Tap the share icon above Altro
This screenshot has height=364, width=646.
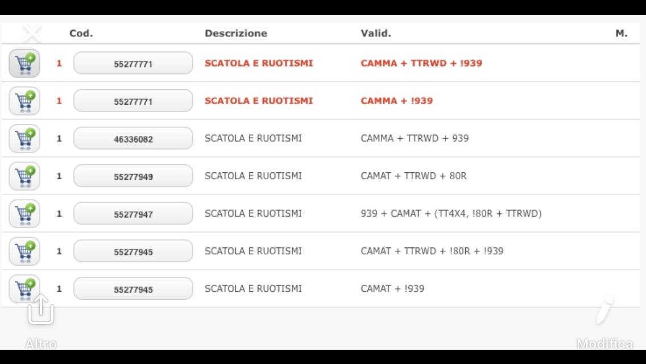pos(41,311)
